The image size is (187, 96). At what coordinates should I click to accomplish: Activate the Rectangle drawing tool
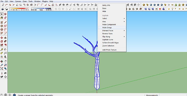[x=2, y=22]
